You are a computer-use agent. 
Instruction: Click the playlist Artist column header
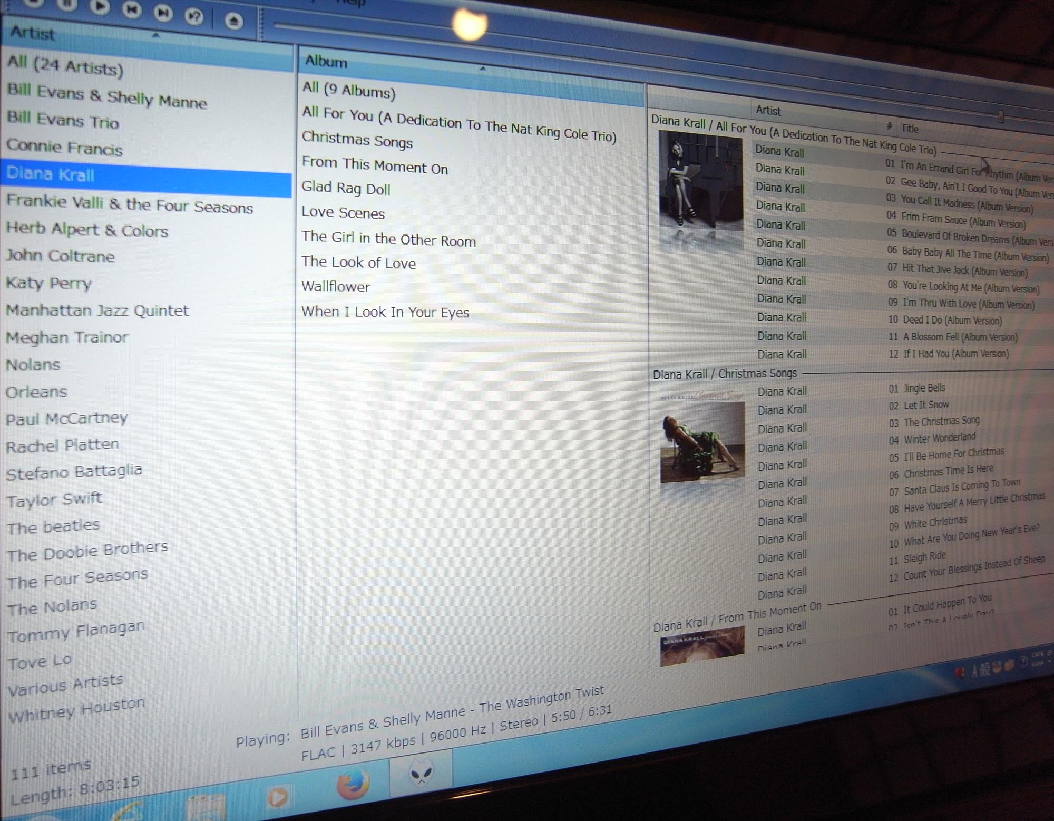click(x=768, y=111)
